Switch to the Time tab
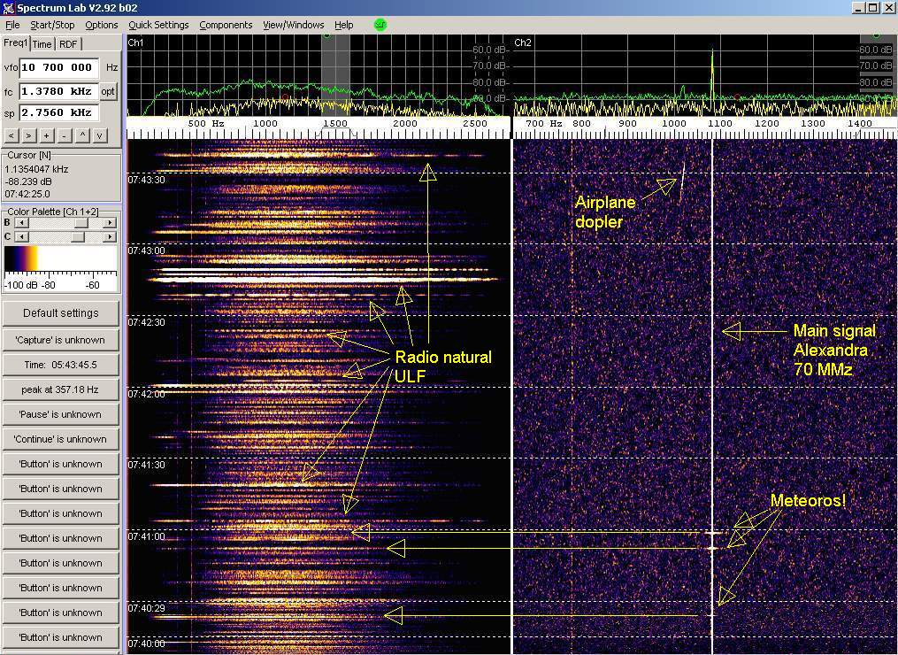898x655 pixels. [x=42, y=44]
